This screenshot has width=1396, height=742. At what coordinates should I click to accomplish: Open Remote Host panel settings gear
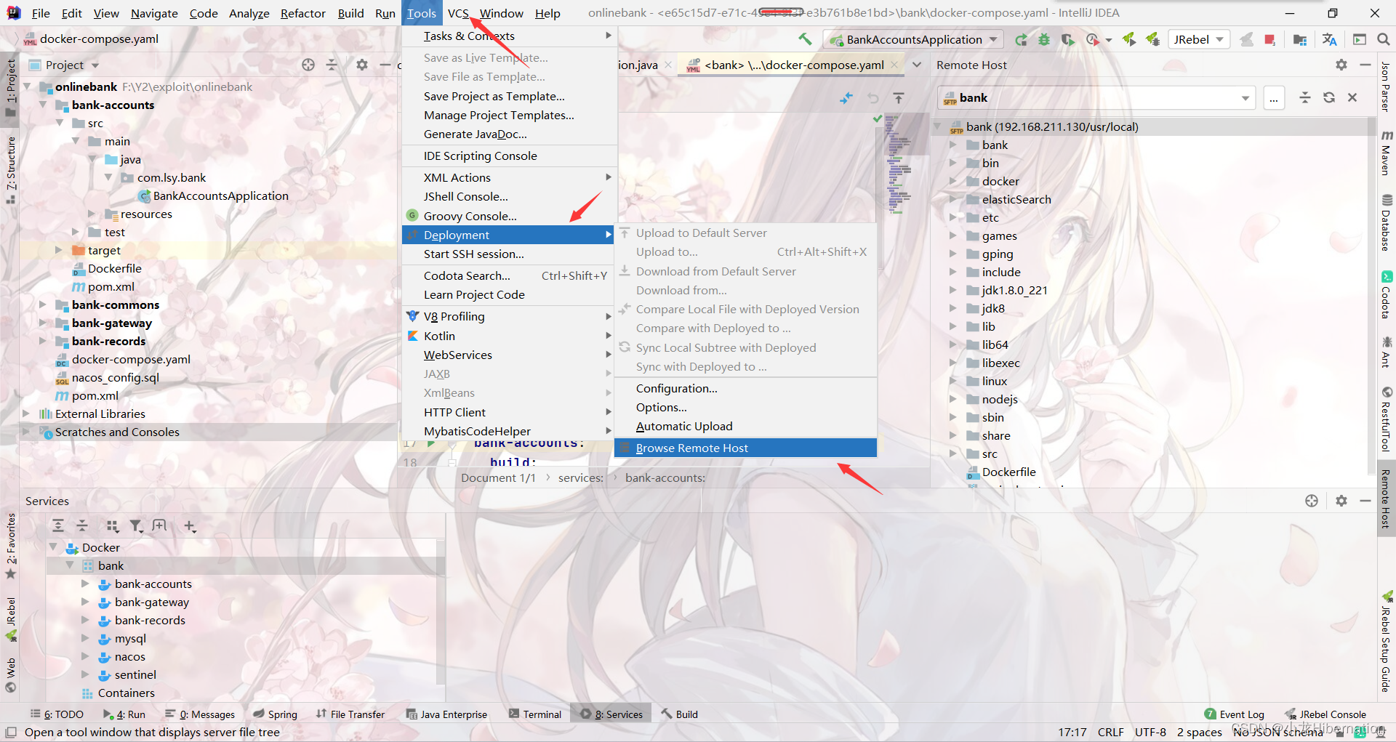[x=1341, y=65]
